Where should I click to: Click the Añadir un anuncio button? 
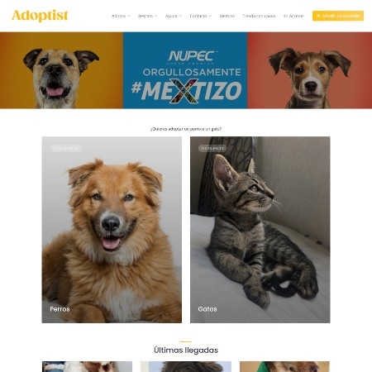338,16
